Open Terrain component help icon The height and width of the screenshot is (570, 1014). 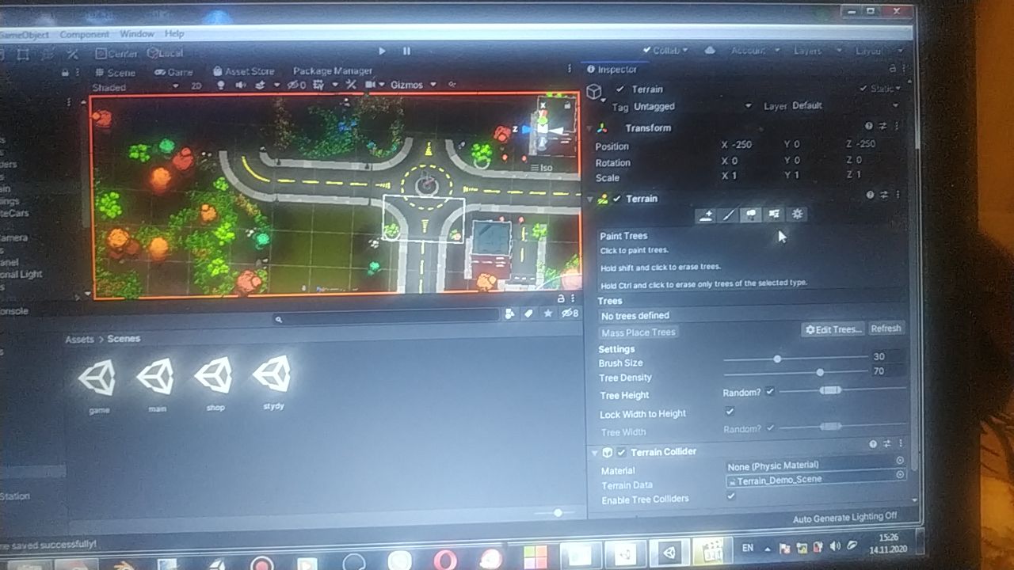(x=869, y=196)
